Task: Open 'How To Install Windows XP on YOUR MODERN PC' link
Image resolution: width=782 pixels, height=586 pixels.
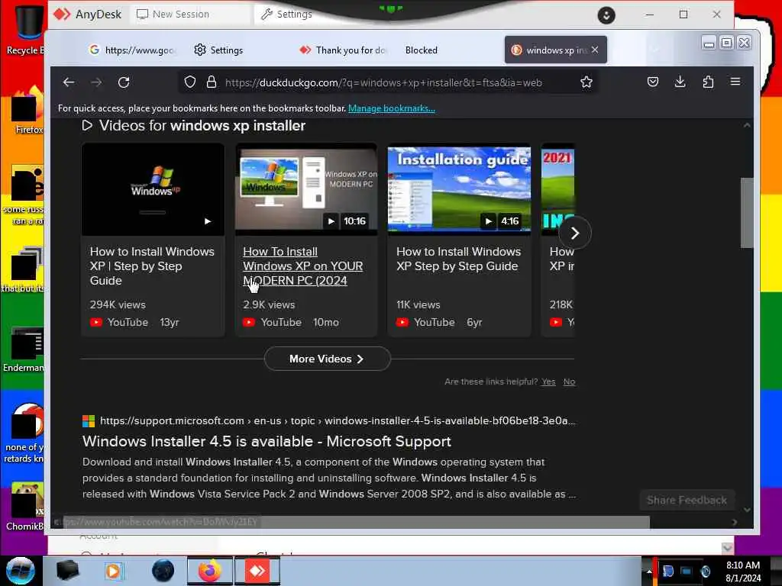Action: click(302, 266)
